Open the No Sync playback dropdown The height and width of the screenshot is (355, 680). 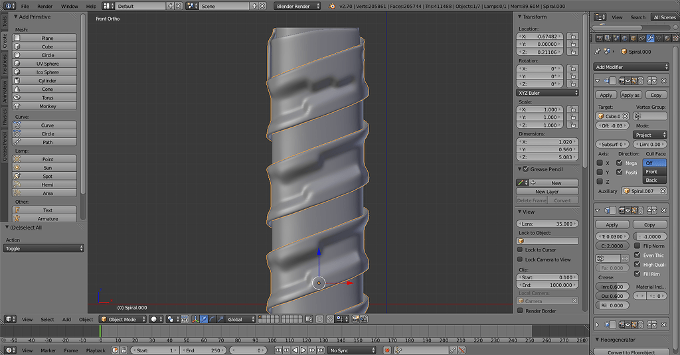tap(352, 350)
